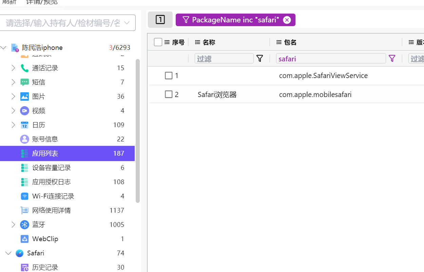The width and height of the screenshot is (424, 272).
Task: Click the PackageName inc "safari" filter tag
Action: click(x=235, y=20)
